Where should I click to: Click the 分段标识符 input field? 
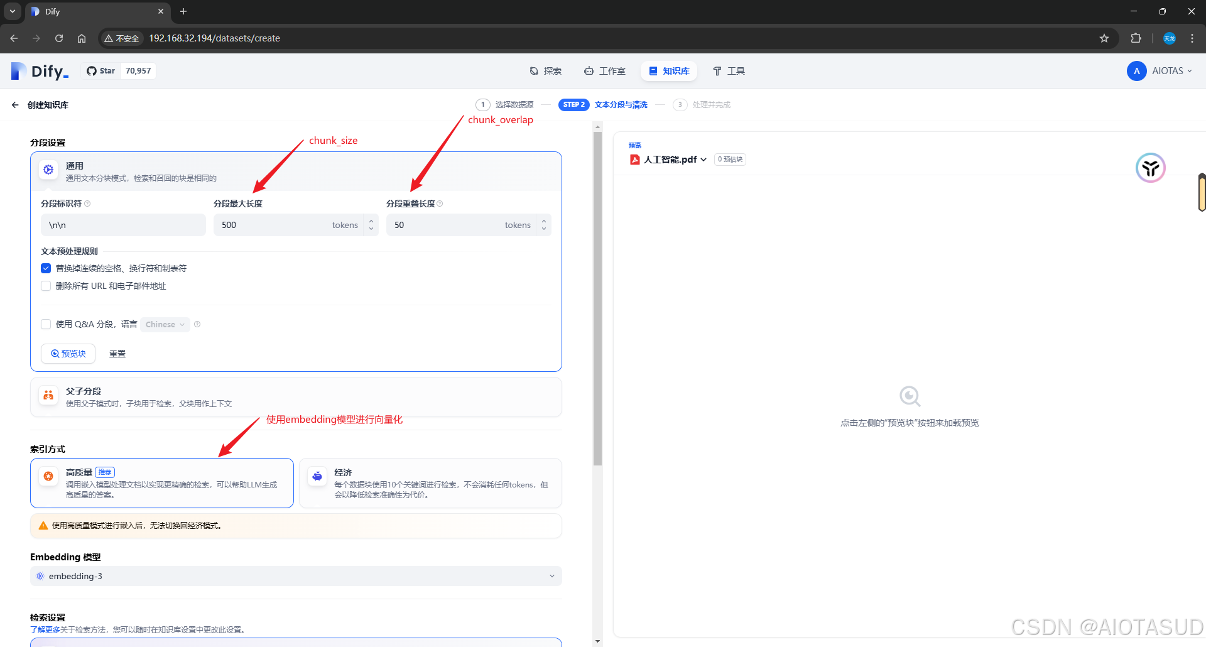pyautogui.click(x=123, y=224)
